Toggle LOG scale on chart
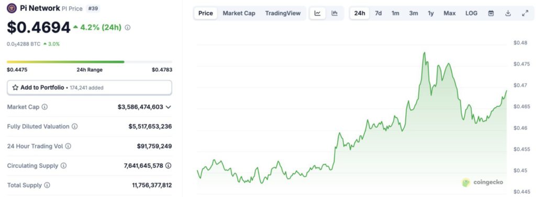536x197 pixels. (x=472, y=13)
